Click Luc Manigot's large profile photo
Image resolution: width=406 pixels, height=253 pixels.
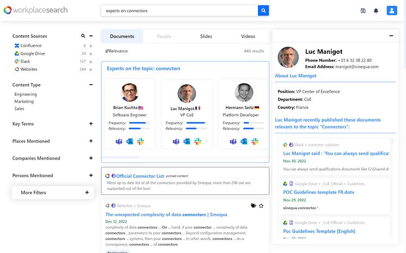pos(288,57)
